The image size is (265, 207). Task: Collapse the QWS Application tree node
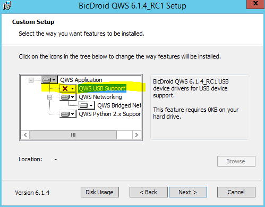tap(31, 80)
